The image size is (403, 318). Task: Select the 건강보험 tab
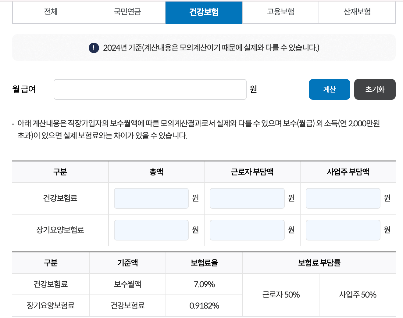tap(204, 13)
